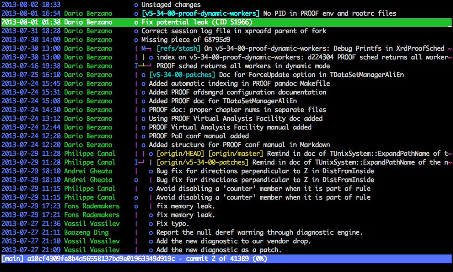Click the [origin/v5-34-00-patches] remote branch label
The image size is (453, 272).
point(202,162)
